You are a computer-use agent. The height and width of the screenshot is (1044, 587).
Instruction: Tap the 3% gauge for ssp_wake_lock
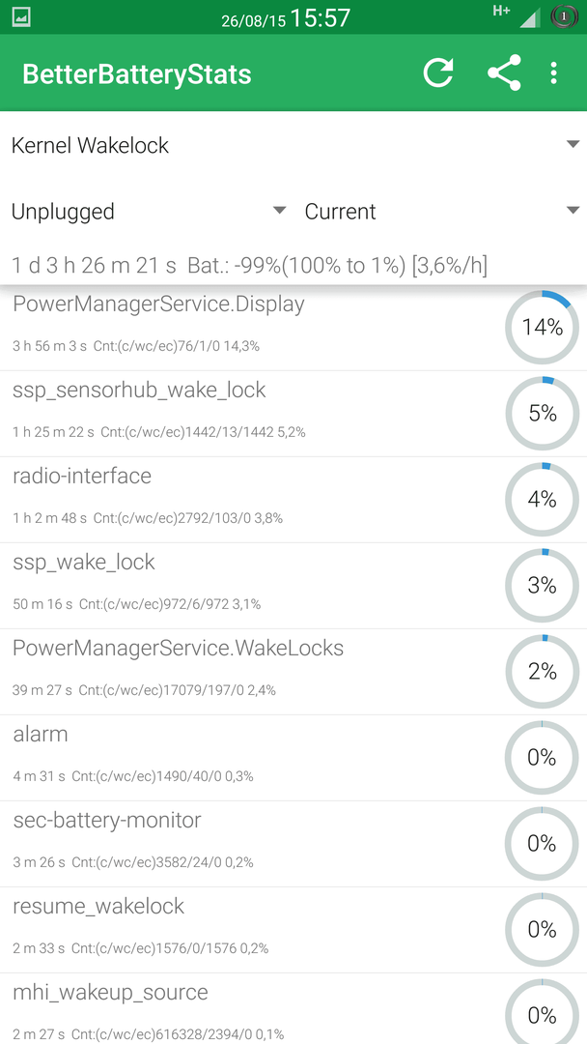click(x=542, y=585)
